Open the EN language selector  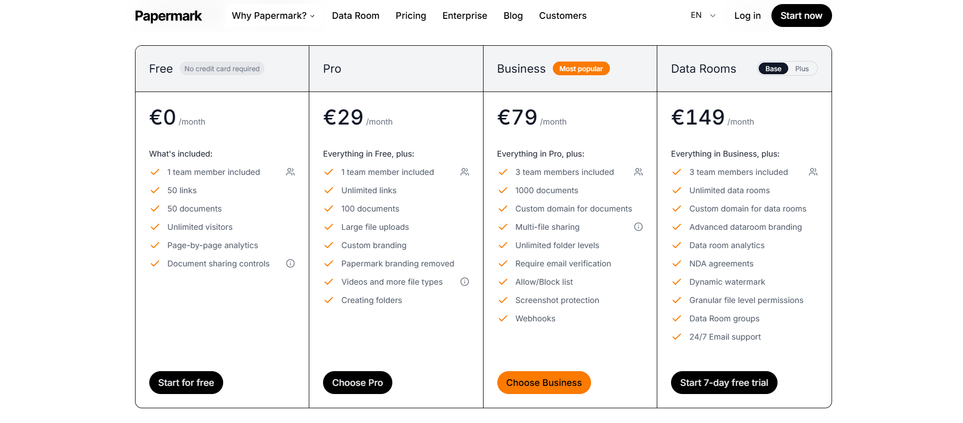pyautogui.click(x=702, y=15)
